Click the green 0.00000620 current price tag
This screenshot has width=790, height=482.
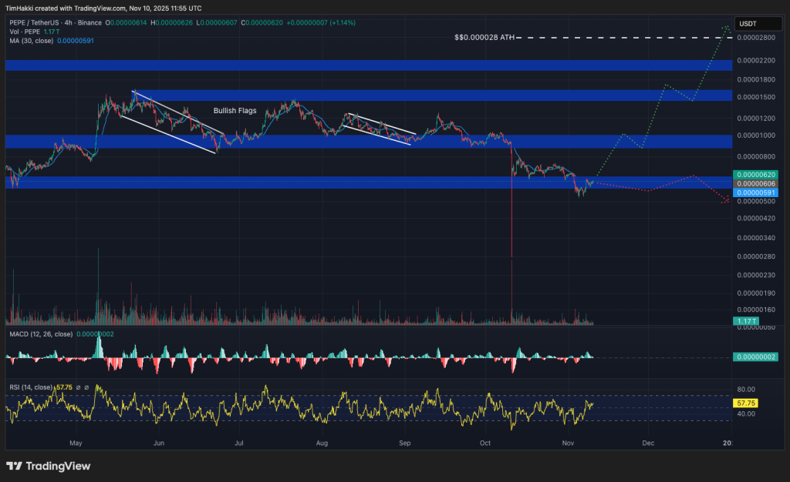click(x=755, y=175)
